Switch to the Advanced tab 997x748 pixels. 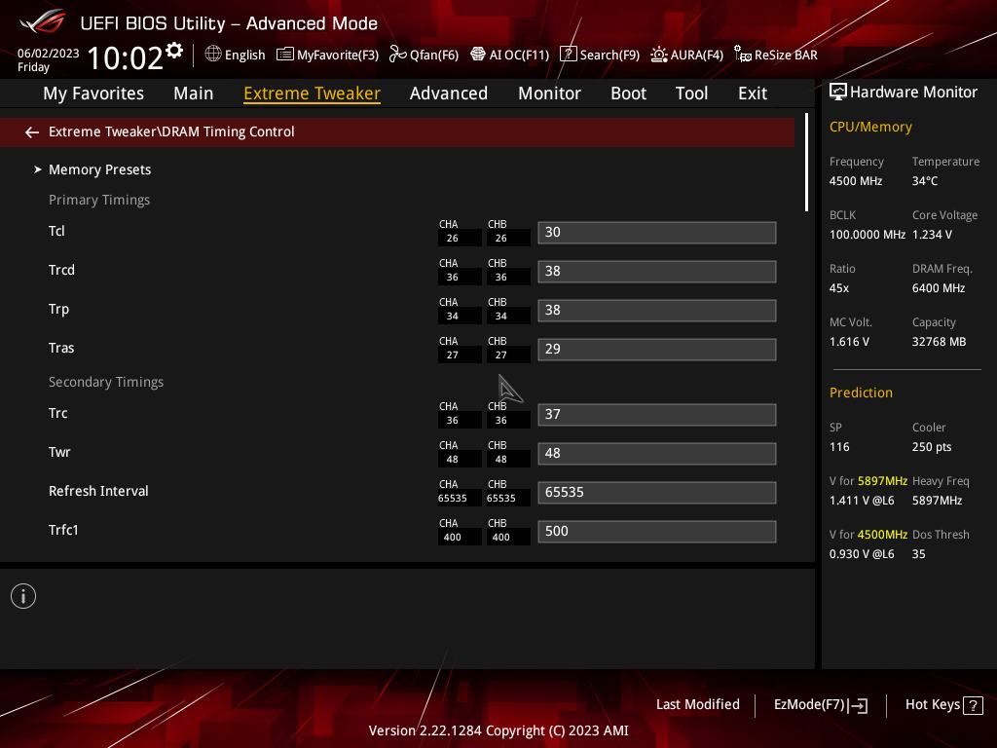448,93
